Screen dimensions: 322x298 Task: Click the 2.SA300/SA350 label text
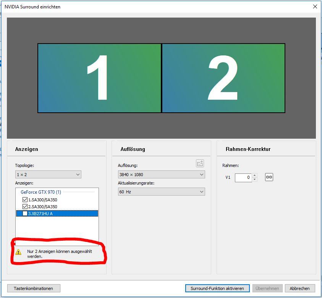click(x=43, y=207)
